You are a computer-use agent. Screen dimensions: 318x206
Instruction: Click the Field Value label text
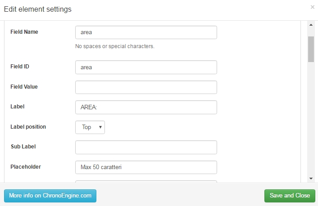(x=24, y=87)
